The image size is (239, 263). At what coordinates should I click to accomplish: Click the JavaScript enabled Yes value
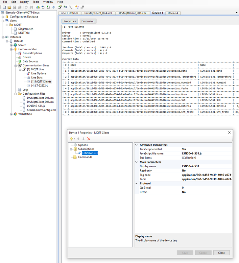point(184,149)
